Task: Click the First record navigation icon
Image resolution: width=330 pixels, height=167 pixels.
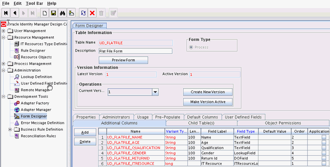Action: point(6,13)
